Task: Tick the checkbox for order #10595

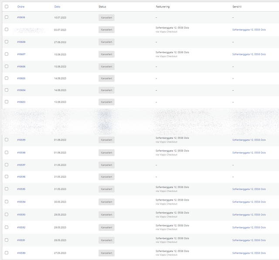Action: point(7,189)
